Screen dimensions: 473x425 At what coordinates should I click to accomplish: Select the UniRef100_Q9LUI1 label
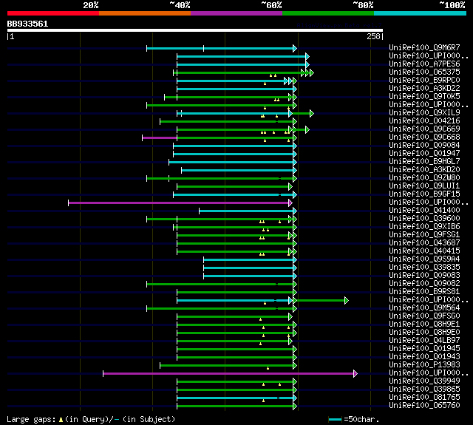(424, 186)
